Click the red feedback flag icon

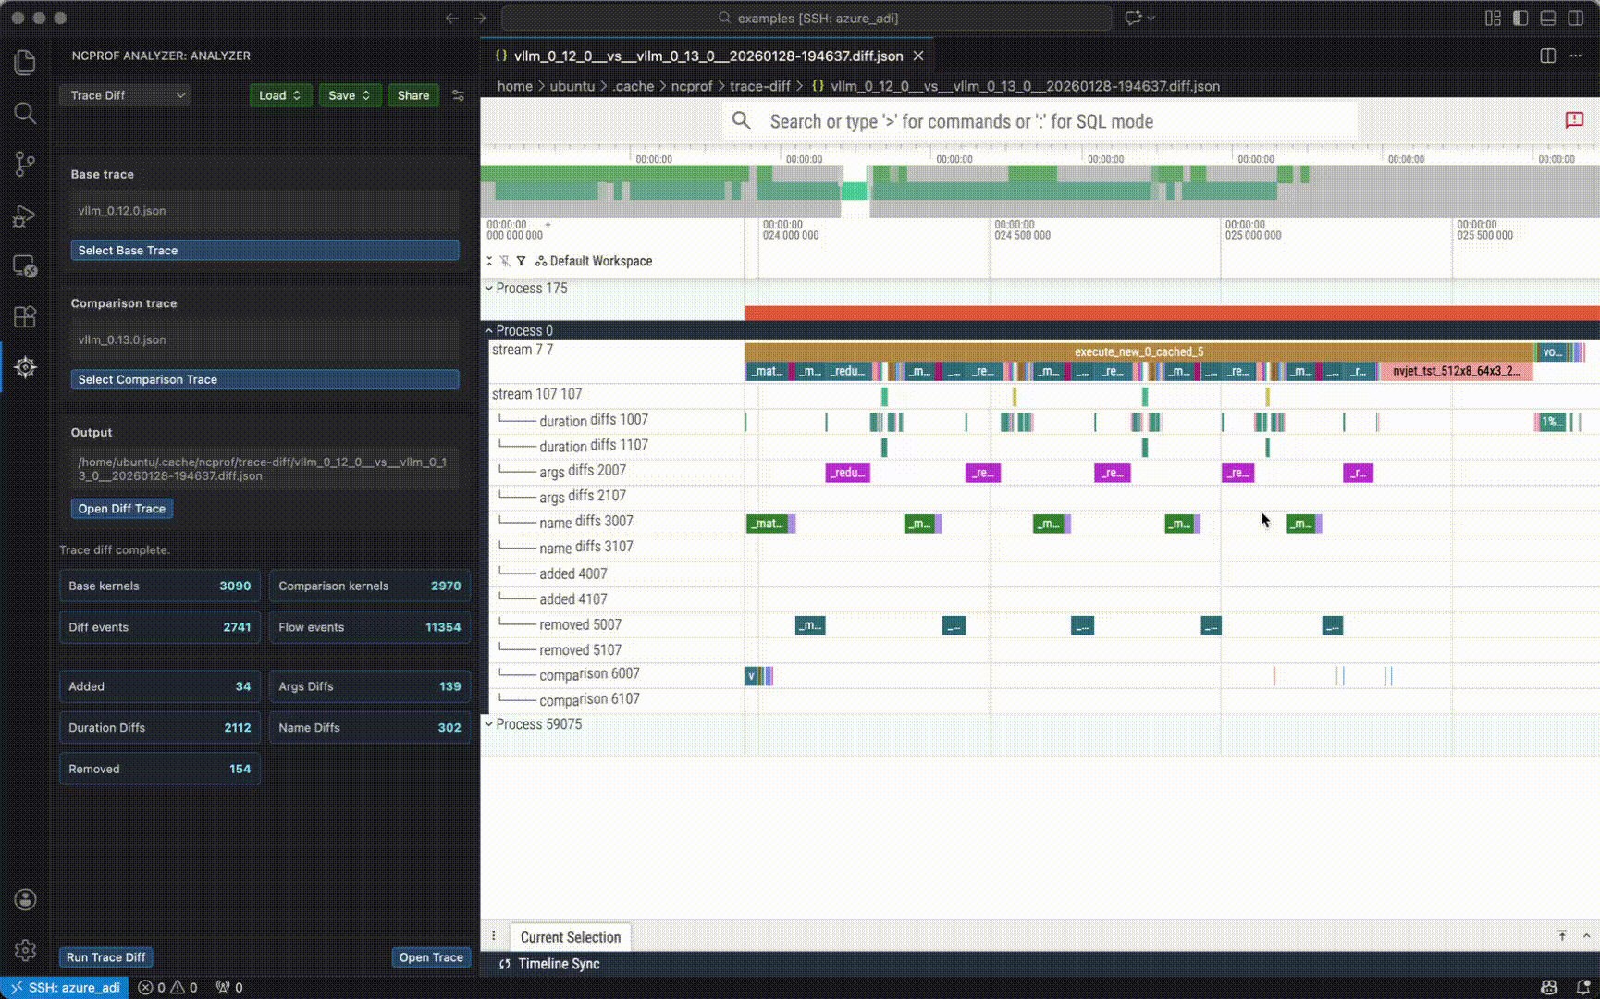pyautogui.click(x=1573, y=120)
